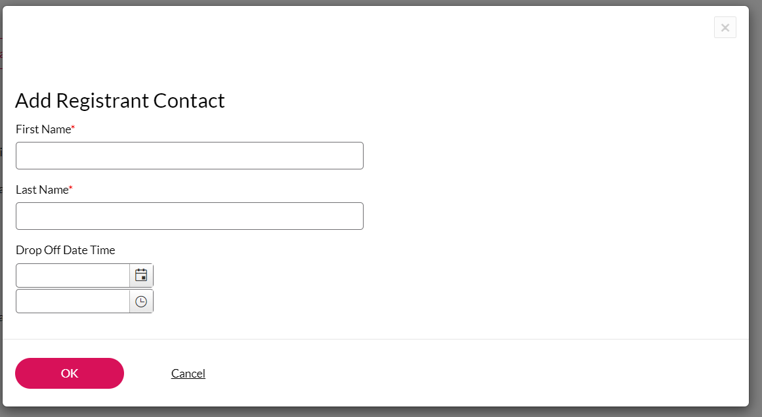Image resolution: width=762 pixels, height=417 pixels.
Task: Click the red asterisk beside Last Name
Action: point(71,189)
